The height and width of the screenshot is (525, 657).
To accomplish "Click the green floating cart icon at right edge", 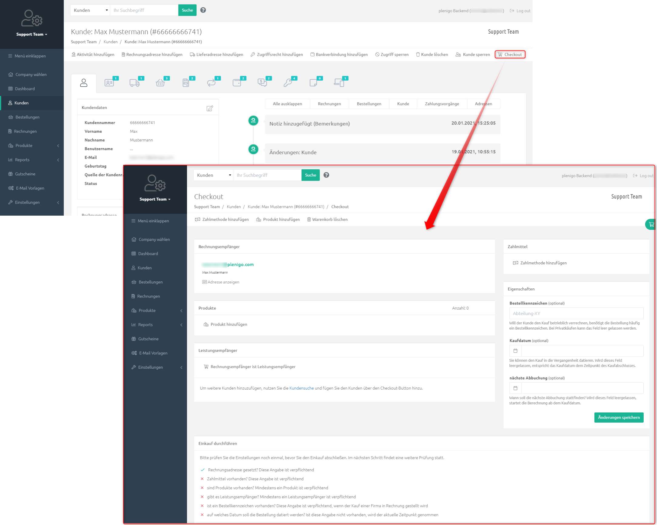I will 651,224.
